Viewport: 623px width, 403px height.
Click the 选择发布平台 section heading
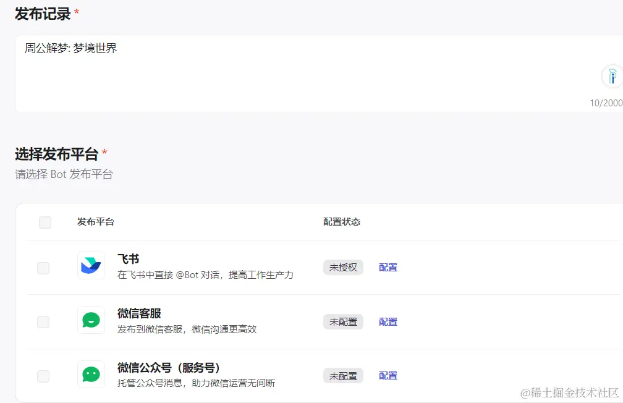(x=57, y=154)
